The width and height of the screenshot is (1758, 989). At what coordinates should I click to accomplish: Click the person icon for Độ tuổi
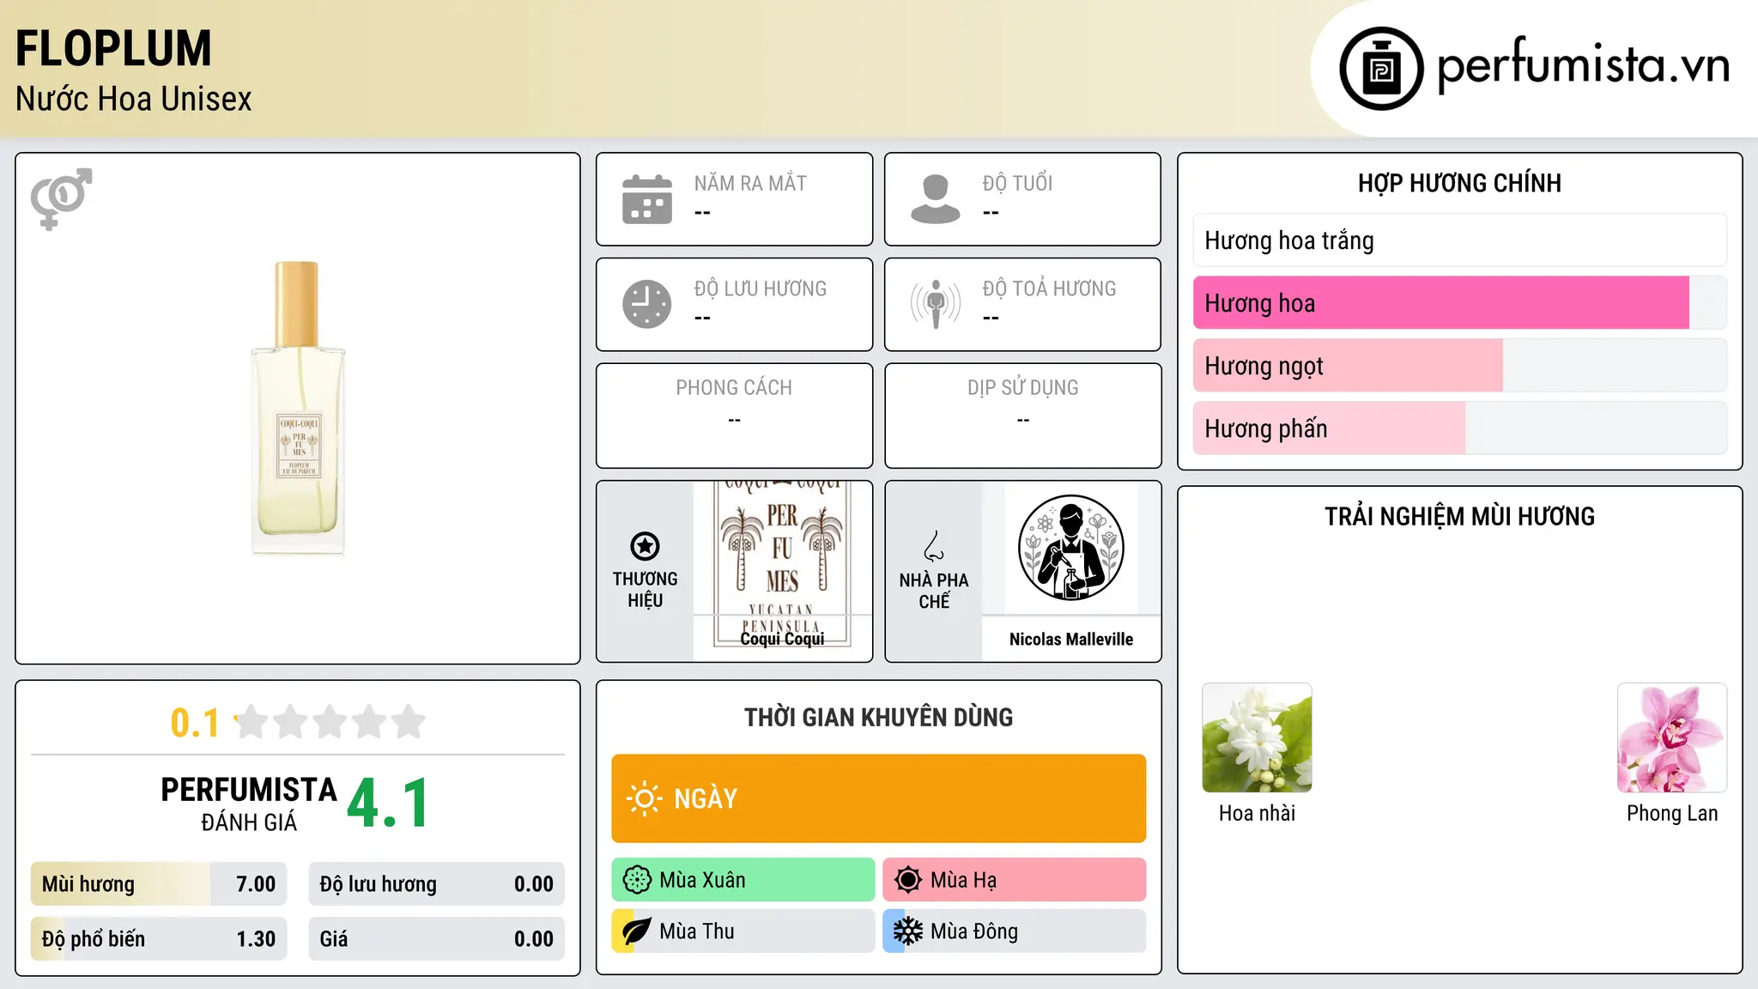(936, 199)
